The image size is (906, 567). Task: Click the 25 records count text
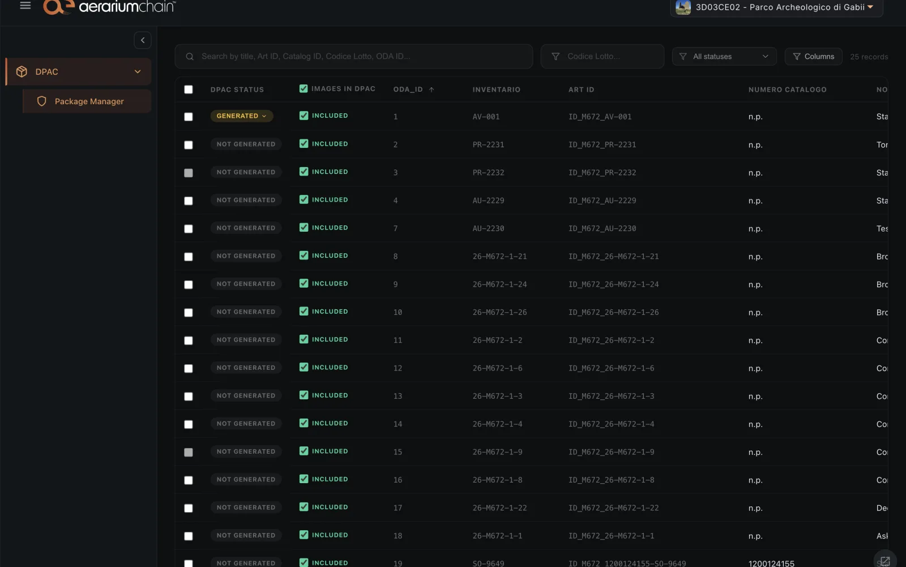[869, 57]
